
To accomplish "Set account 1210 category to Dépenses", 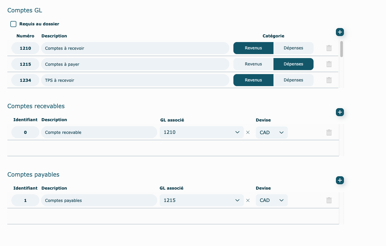I will (293, 48).
